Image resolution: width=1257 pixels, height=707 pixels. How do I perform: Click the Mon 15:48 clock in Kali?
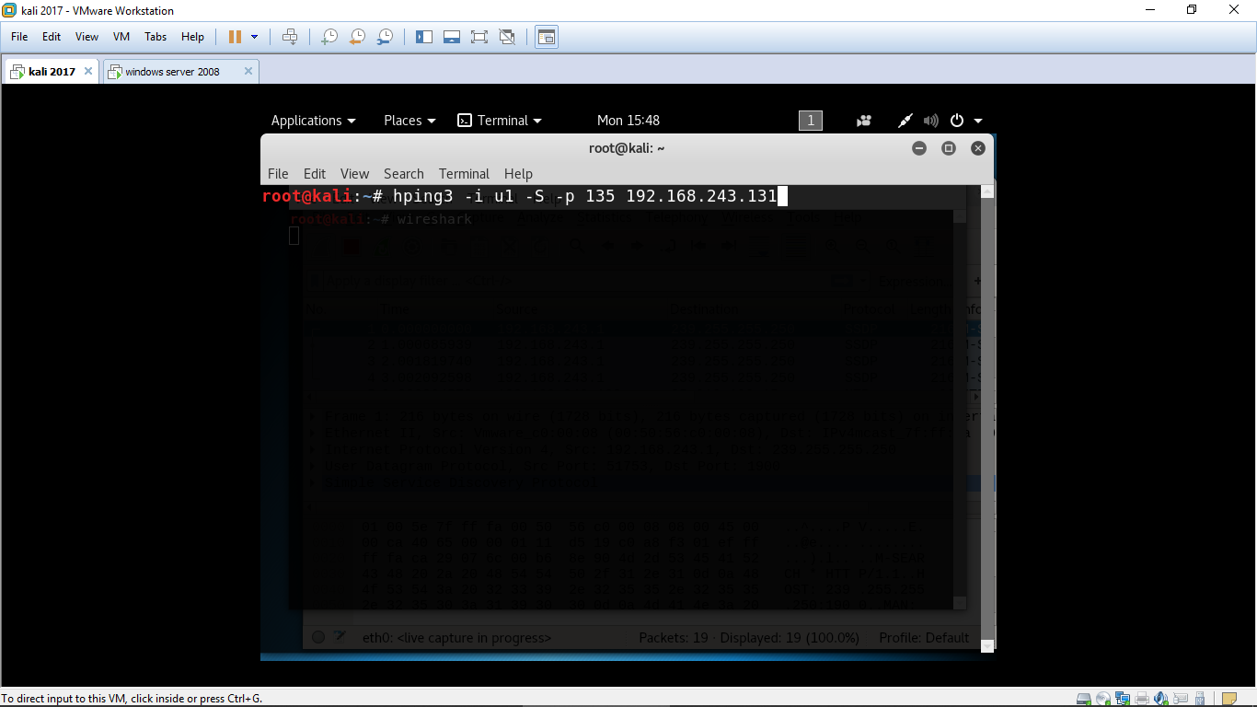pos(628,121)
